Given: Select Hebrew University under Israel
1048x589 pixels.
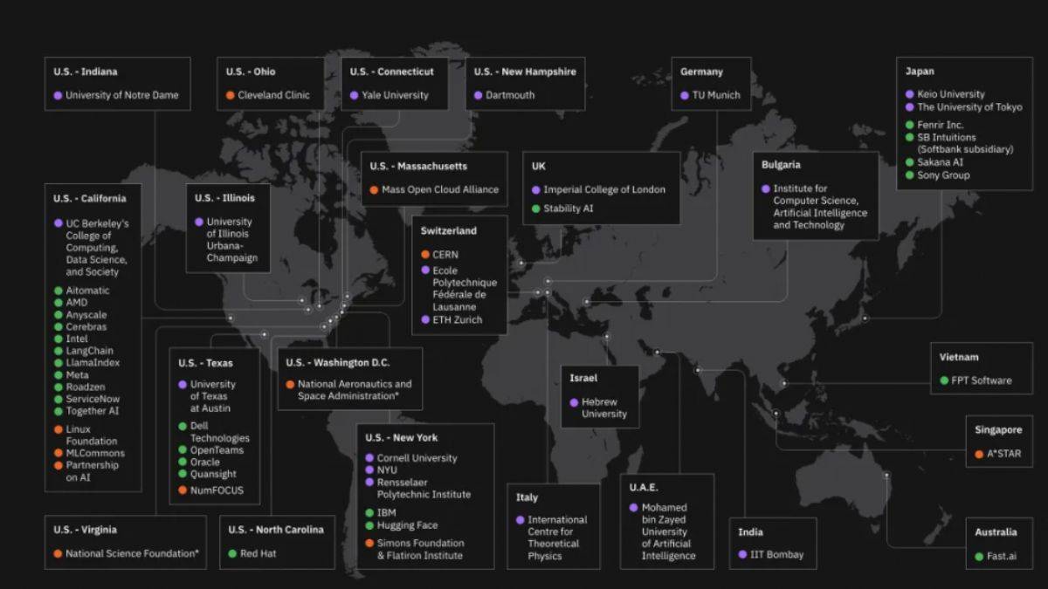Looking at the screenshot, I should coord(604,408).
